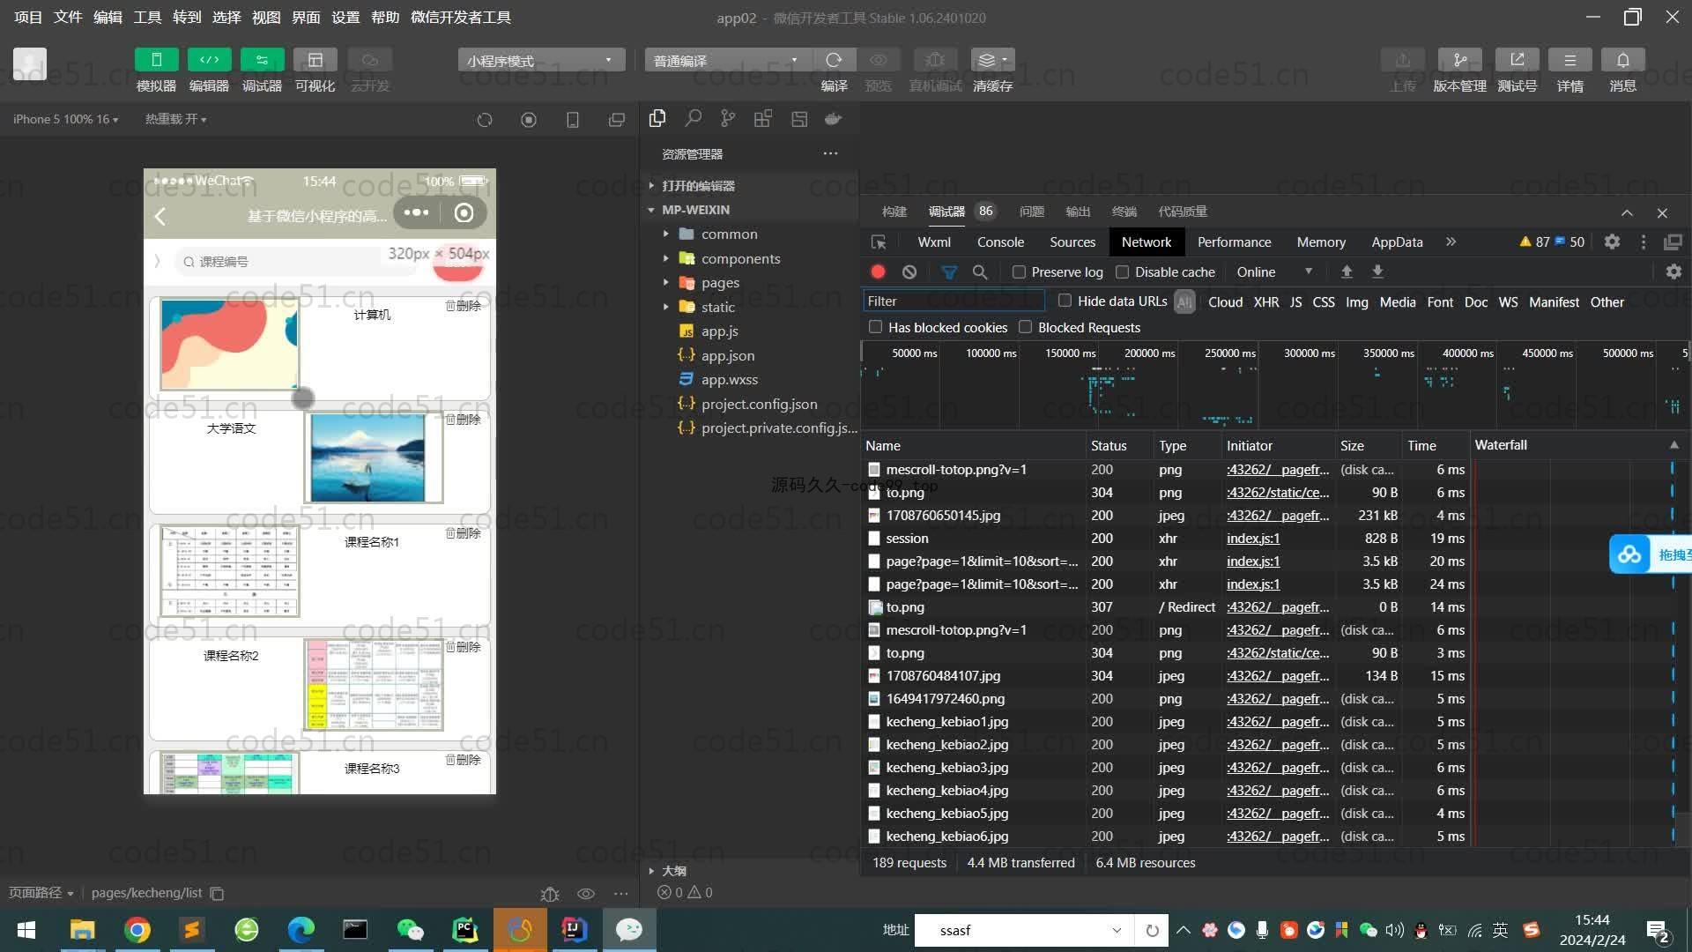1692x952 pixels.
Task: Click delete (删除) on 计算机 course
Action: pyautogui.click(x=464, y=306)
